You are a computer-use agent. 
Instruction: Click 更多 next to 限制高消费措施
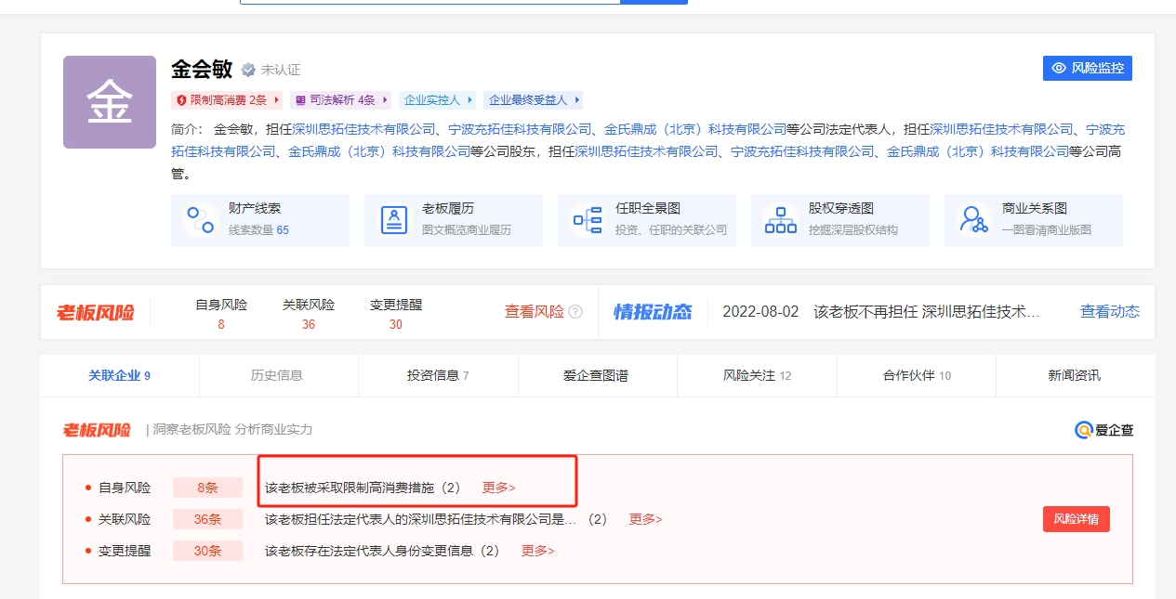pos(498,488)
